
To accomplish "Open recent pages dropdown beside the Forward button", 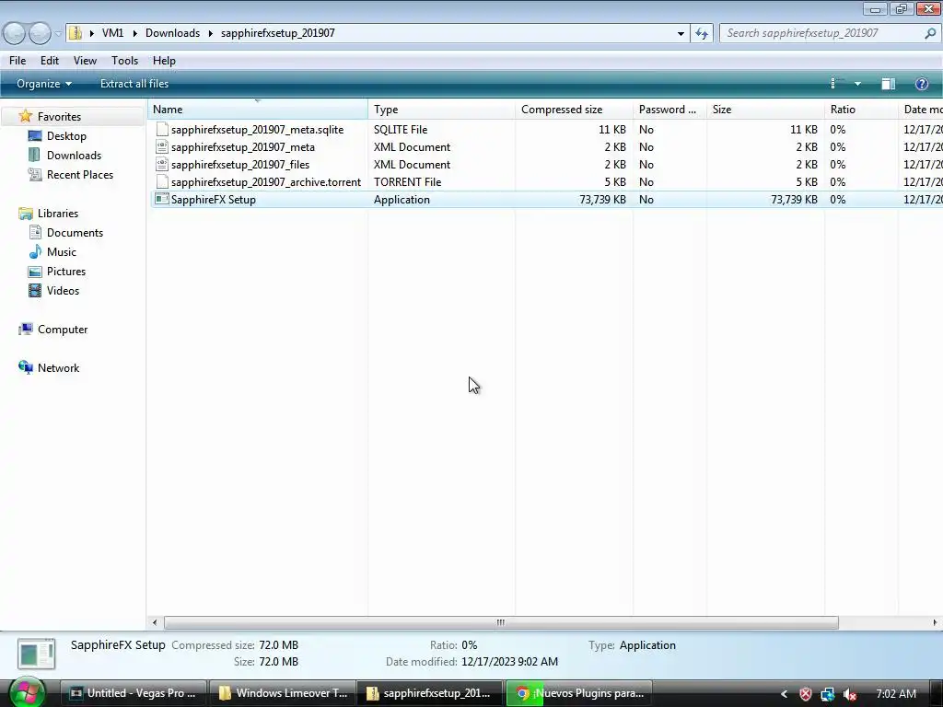I will coord(58,34).
